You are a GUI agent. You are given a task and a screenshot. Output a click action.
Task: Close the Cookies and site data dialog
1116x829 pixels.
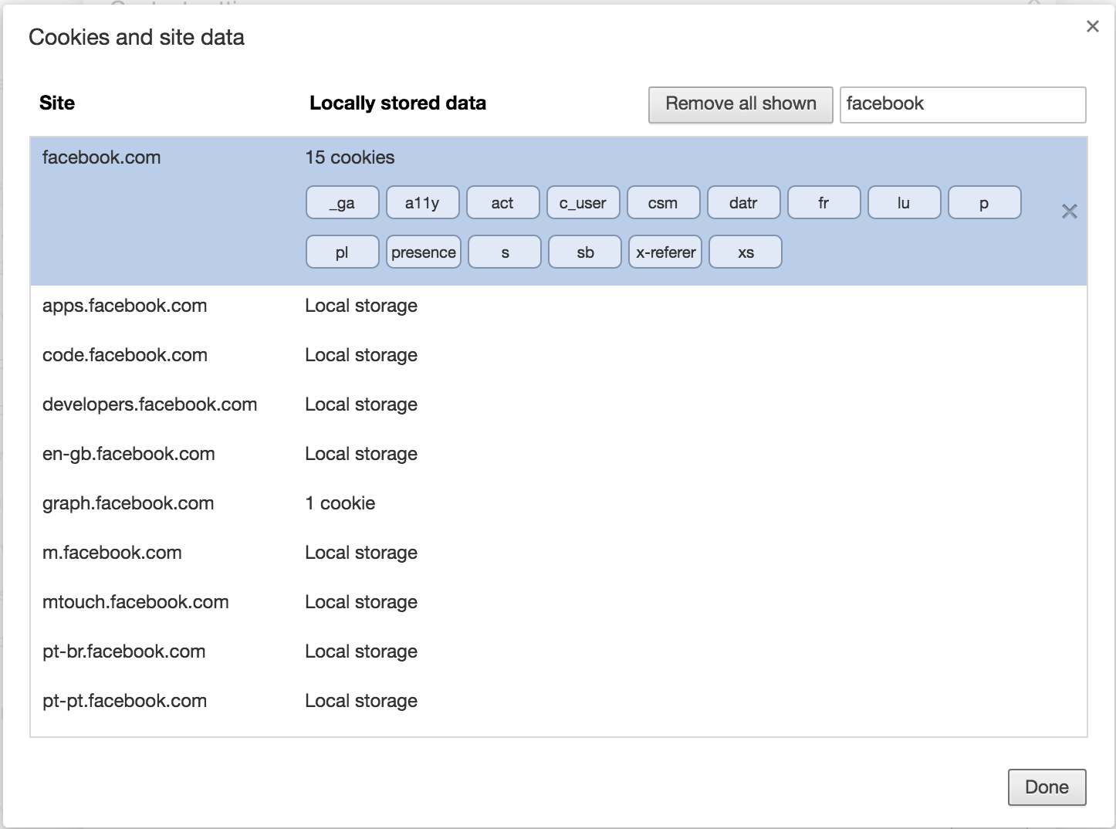point(1092,27)
